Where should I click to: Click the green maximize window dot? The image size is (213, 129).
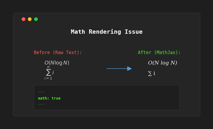pyautogui.click(x=36, y=19)
